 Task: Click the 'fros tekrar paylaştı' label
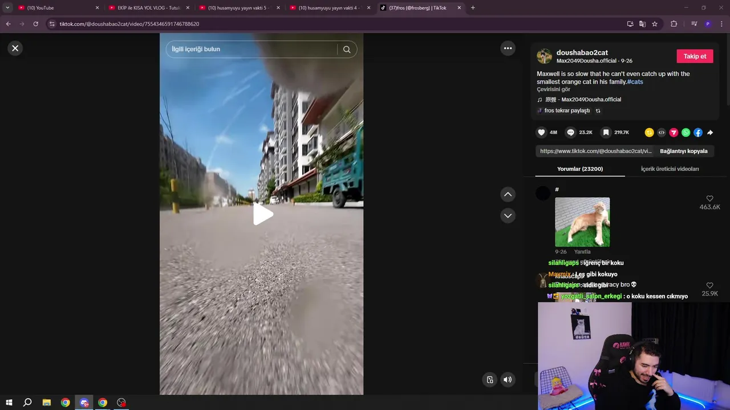pos(567,111)
